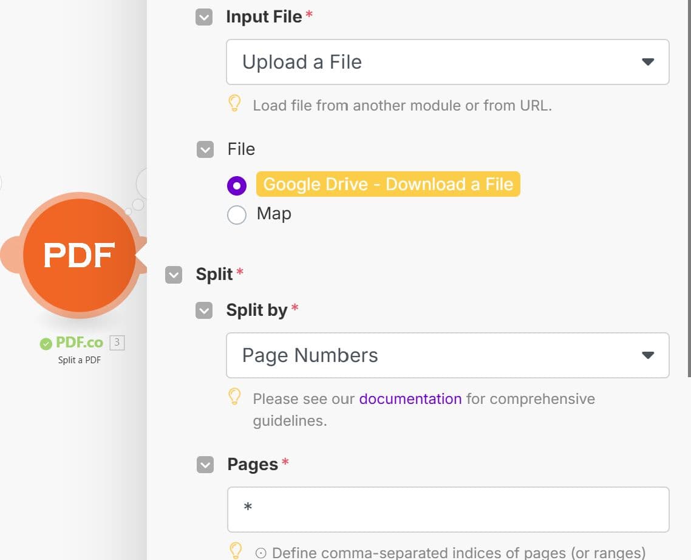The width and height of the screenshot is (691, 560).
Task: Open the Input File dropdown
Action: 448,61
